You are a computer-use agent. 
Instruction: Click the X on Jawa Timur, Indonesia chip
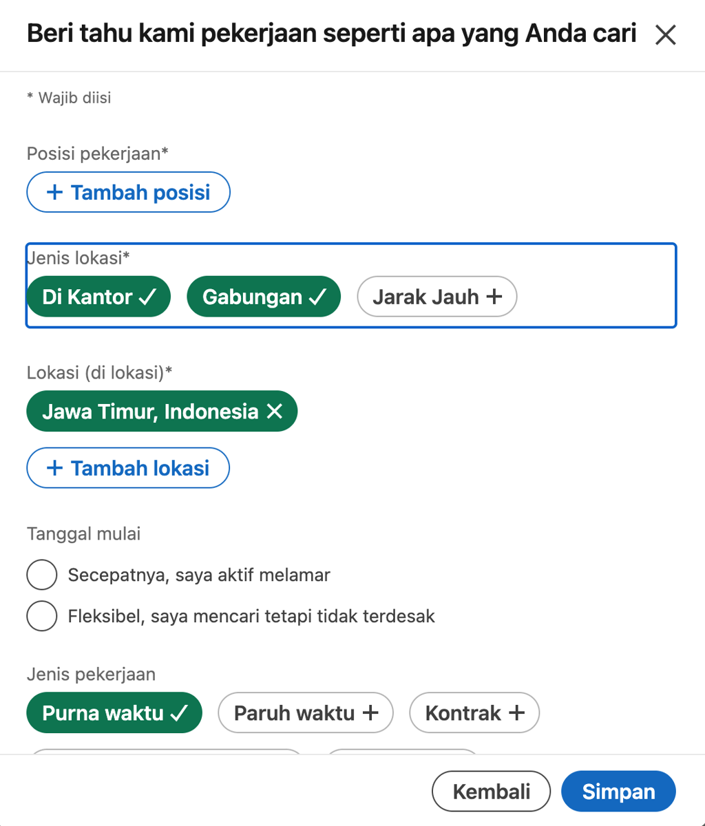(275, 411)
